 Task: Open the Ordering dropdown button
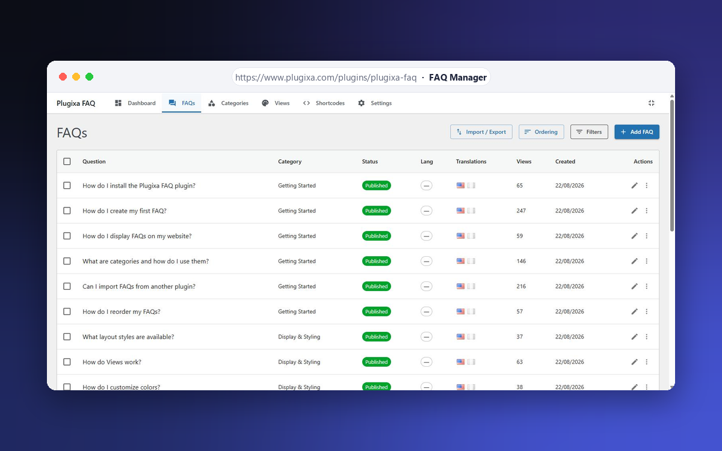tap(540, 132)
